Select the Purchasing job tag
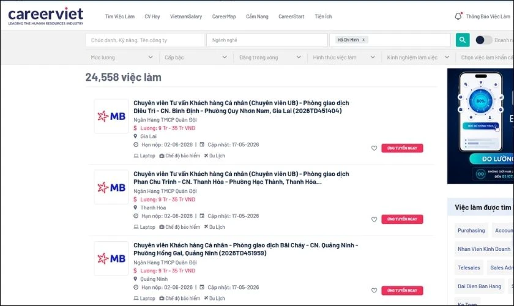The height and width of the screenshot is (306, 514). click(471, 231)
